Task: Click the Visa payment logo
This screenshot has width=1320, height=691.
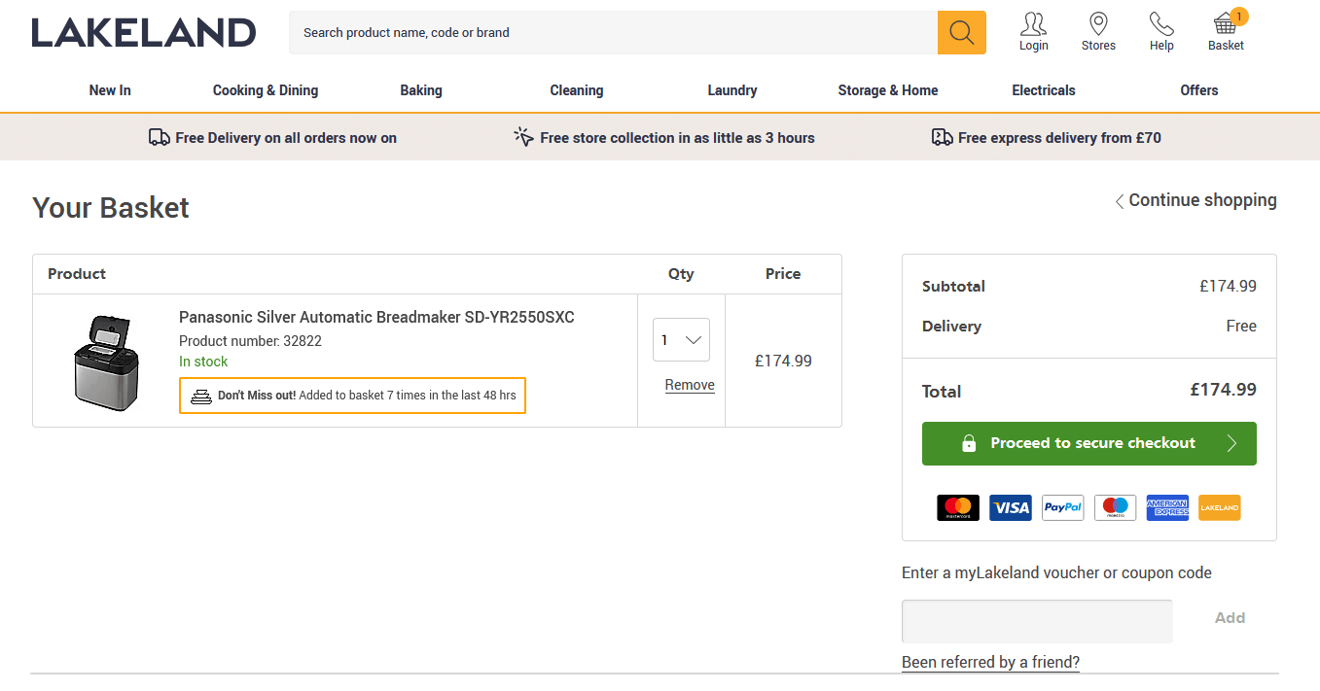Action: 1011,507
